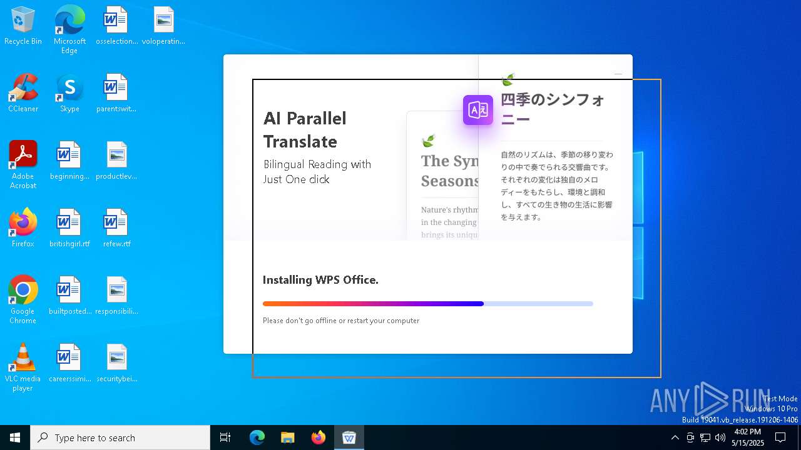Select the careerssimi Word document icon
Screen dimensions: 801x450
(x=69, y=364)
